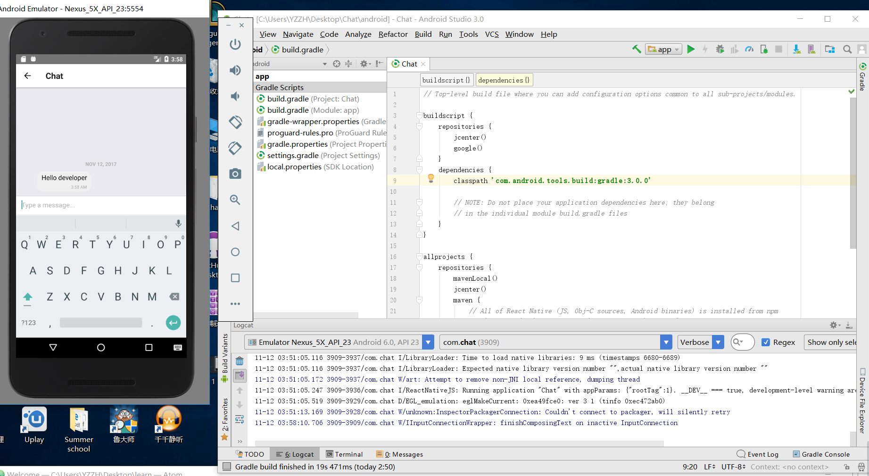869x476 pixels.
Task: Open emulator extended controls (three dots)
Action: (x=235, y=304)
